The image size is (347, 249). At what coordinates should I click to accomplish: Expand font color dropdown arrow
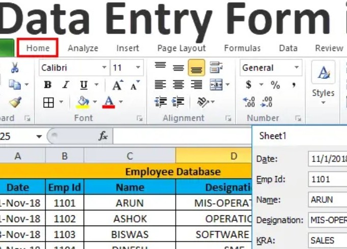(121, 102)
